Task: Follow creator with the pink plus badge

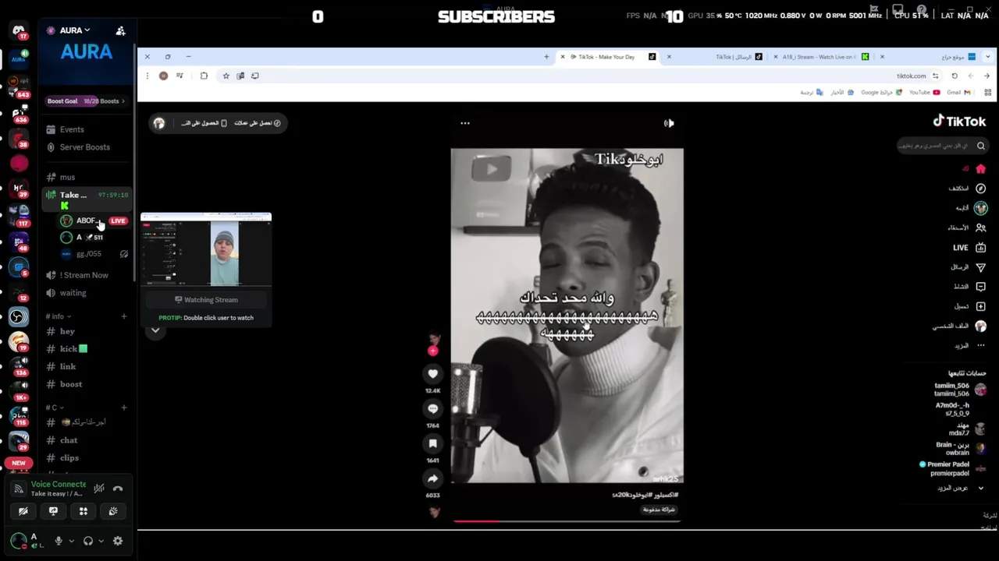Action: pyautogui.click(x=433, y=351)
